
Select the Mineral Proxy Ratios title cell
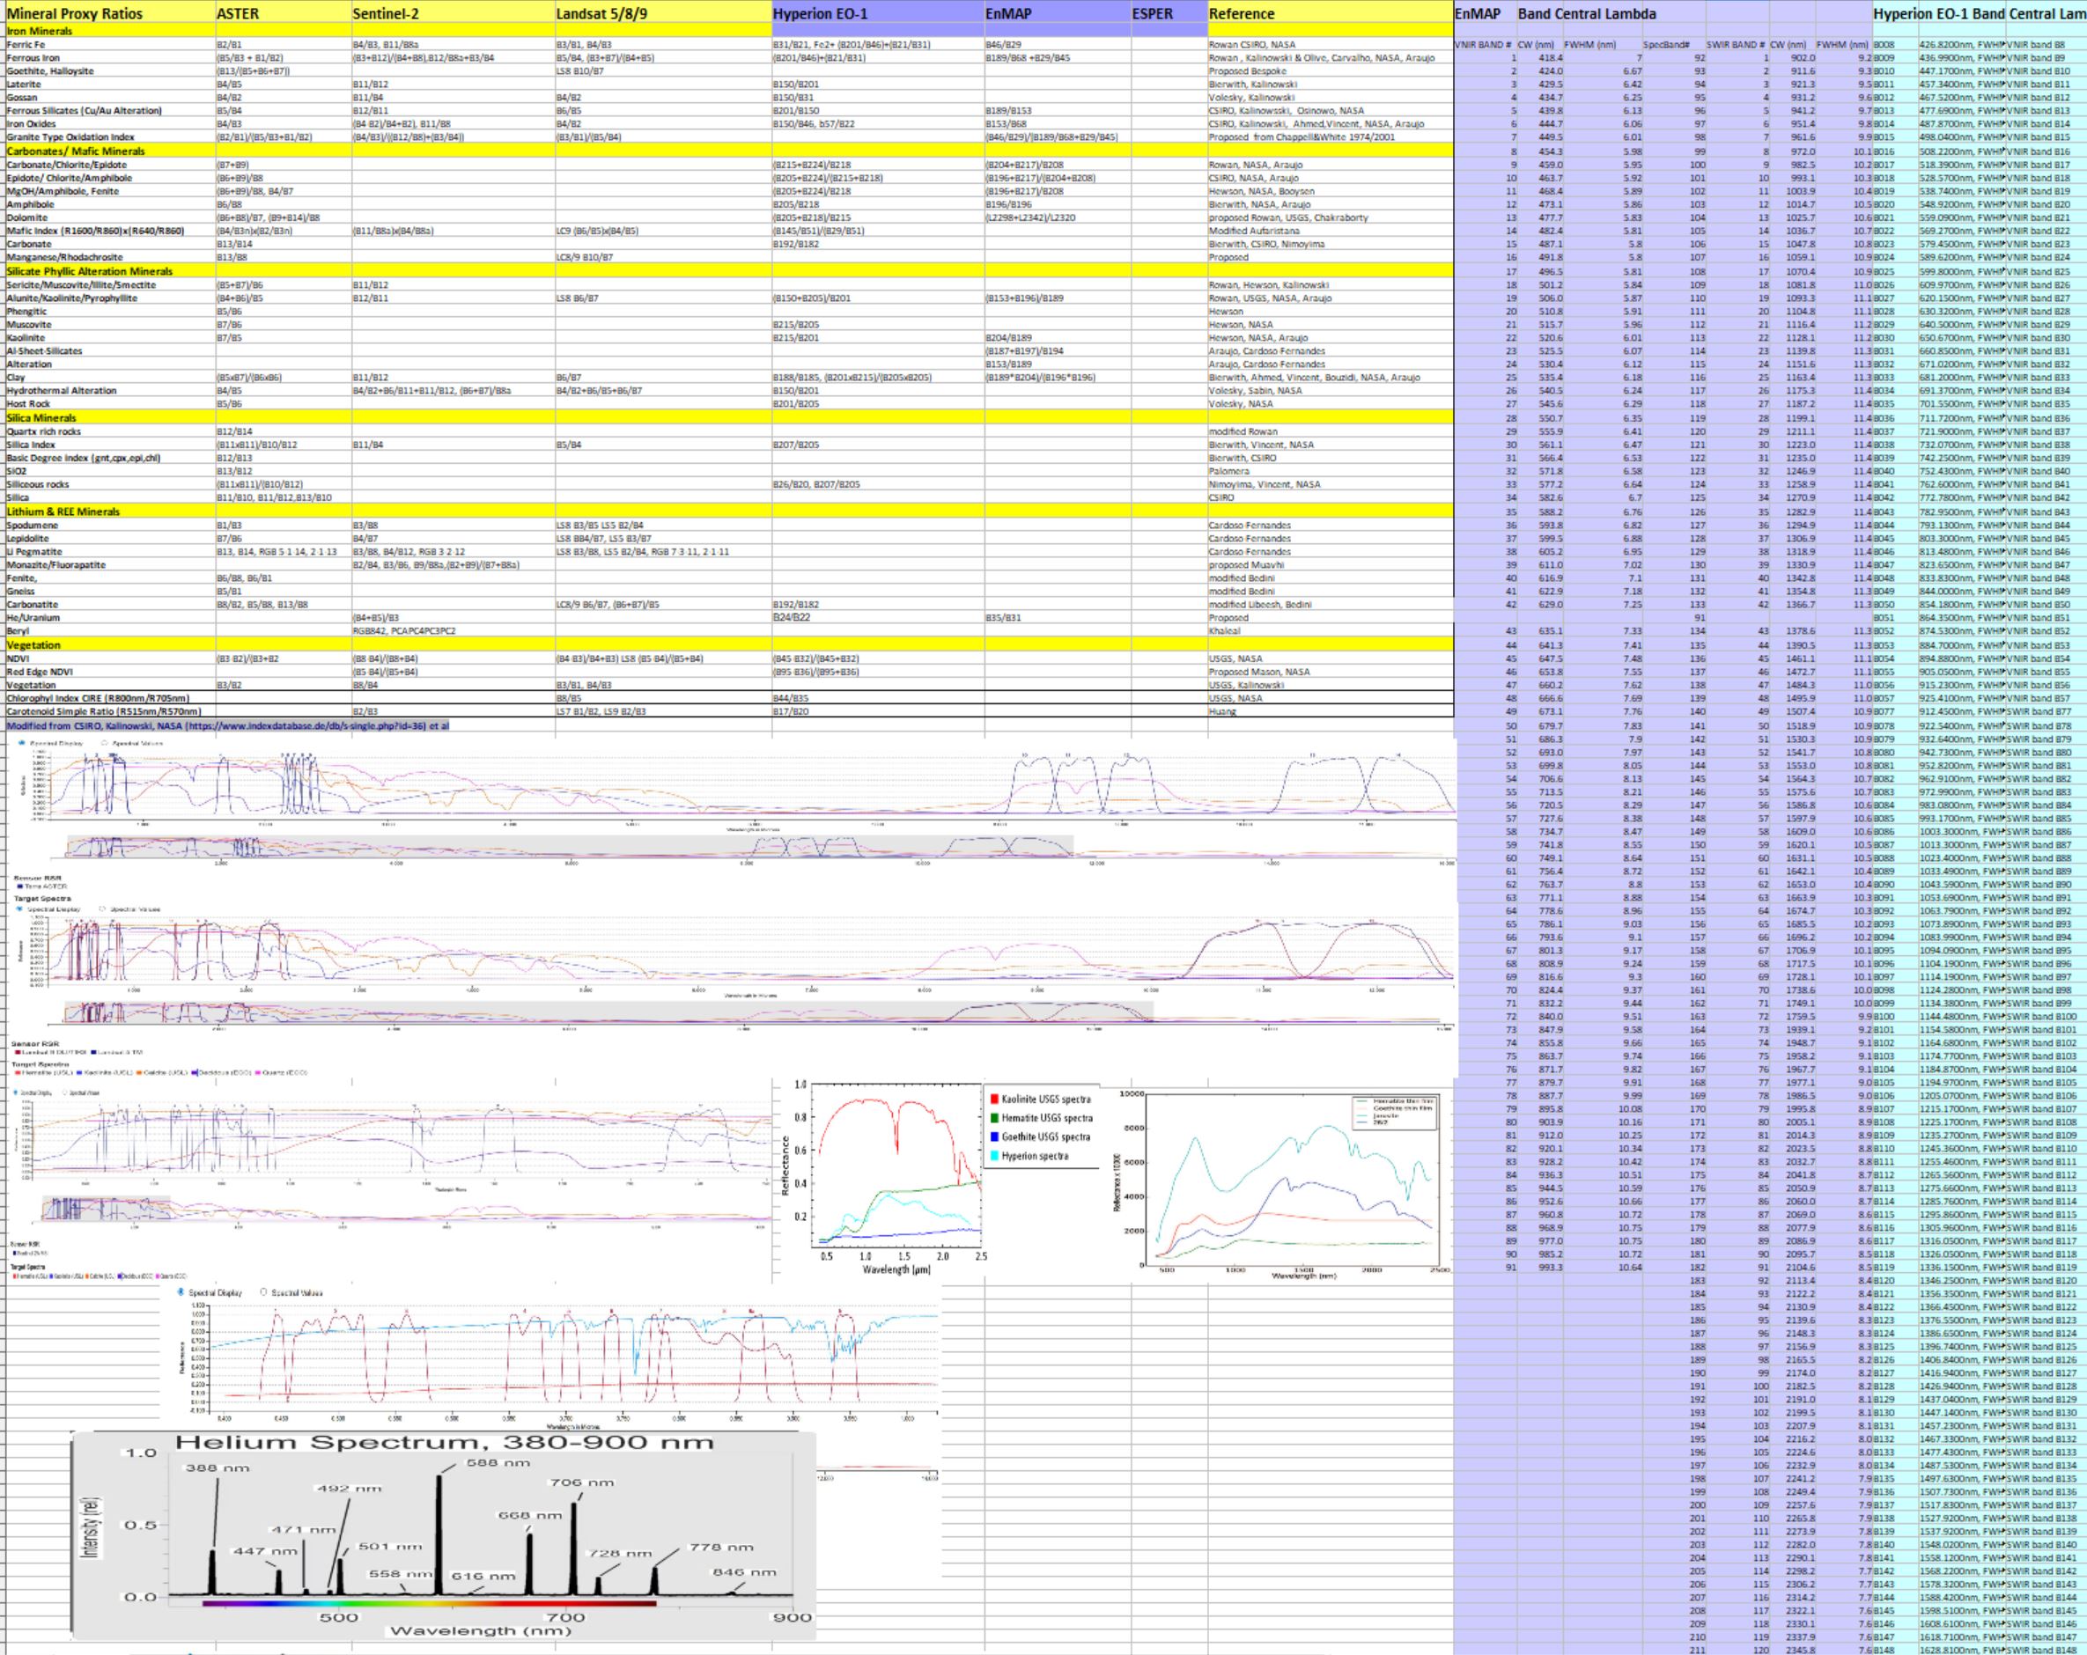pyautogui.click(x=107, y=13)
